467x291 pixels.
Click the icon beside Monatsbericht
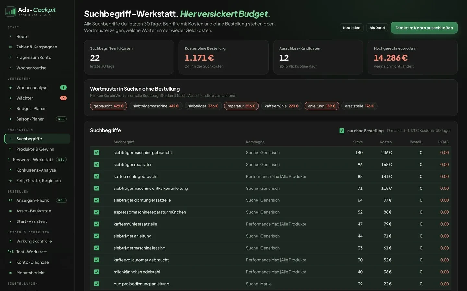pos(10,273)
